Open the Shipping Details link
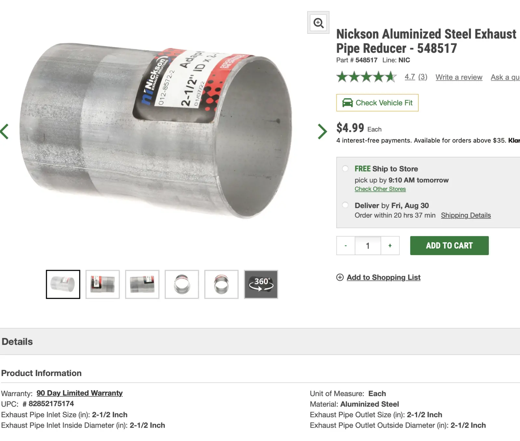Image resolution: width=520 pixels, height=441 pixels. coord(466,215)
